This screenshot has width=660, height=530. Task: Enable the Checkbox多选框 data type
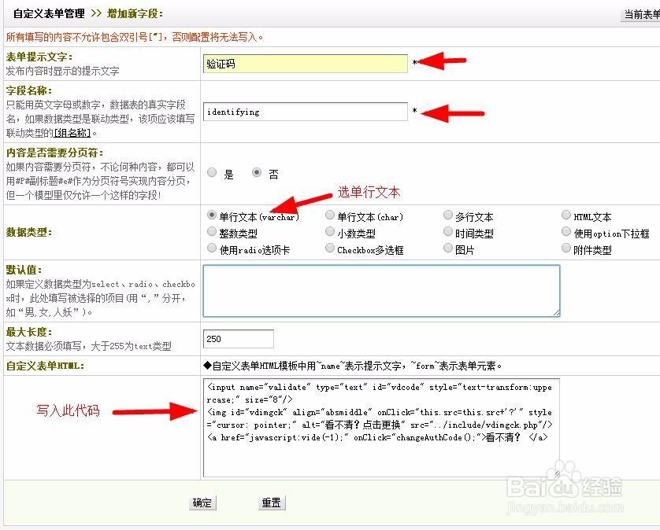pyautogui.click(x=330, y=247)
